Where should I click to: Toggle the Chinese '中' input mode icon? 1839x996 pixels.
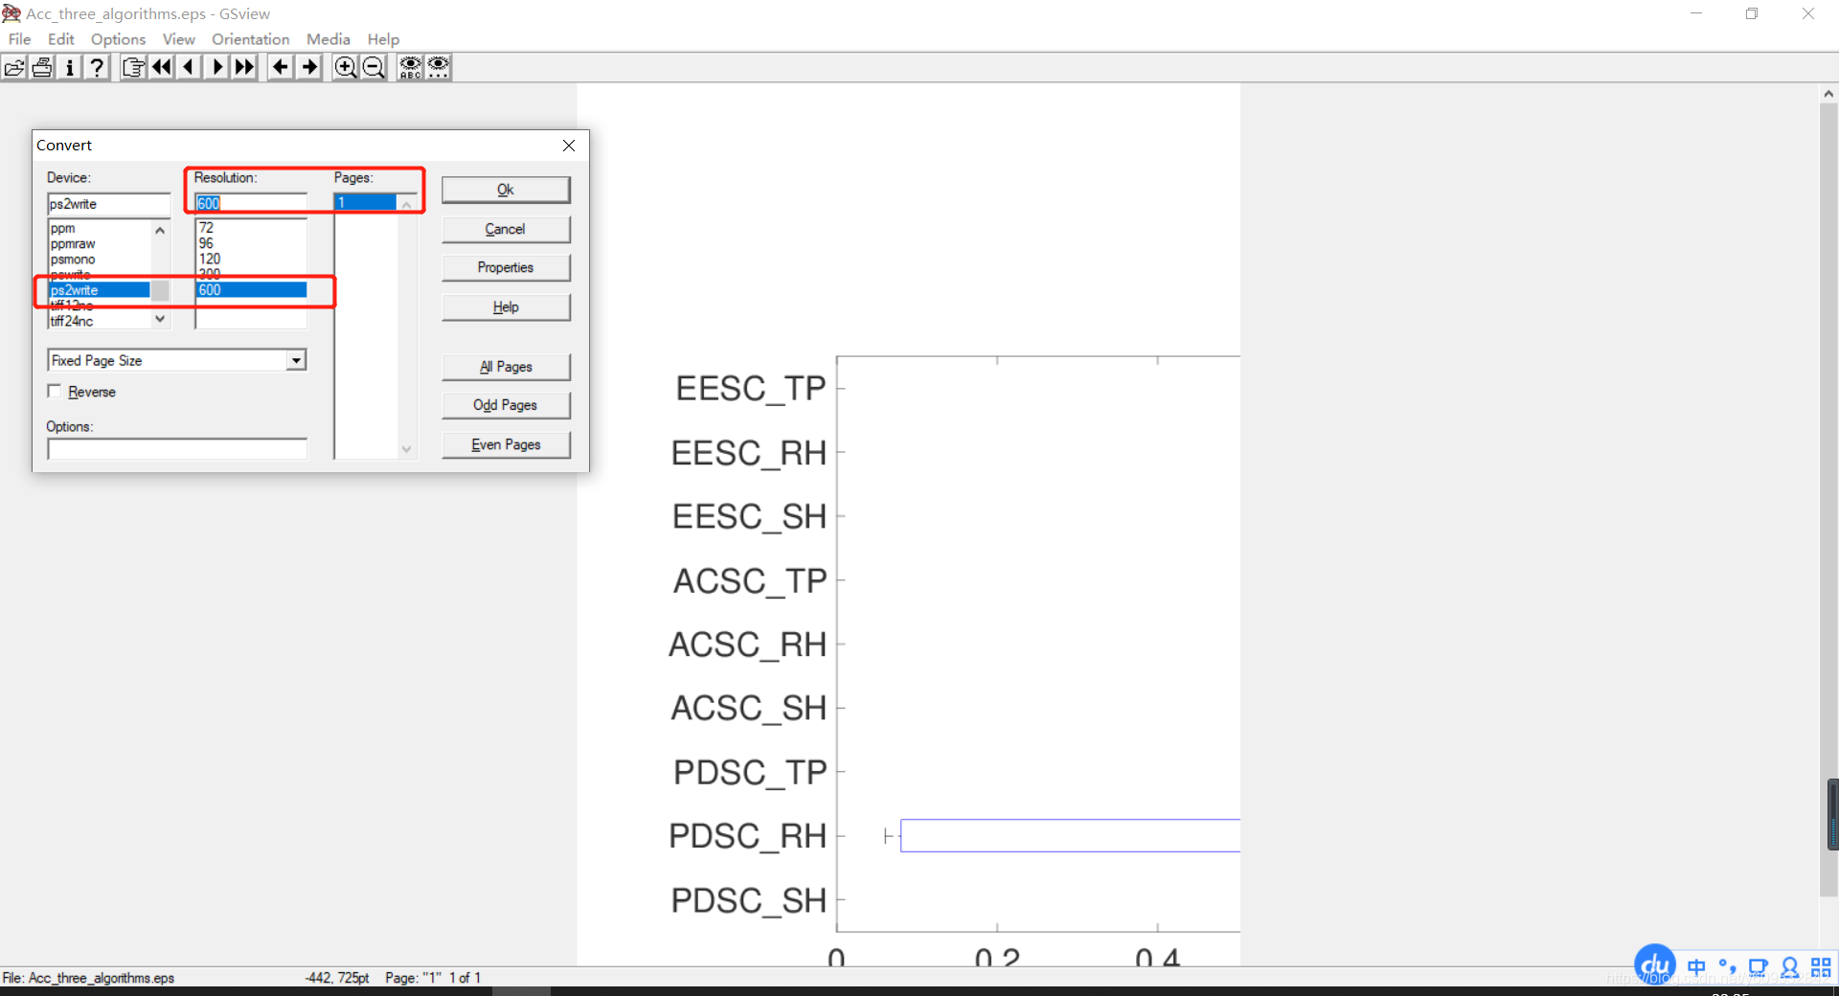tap(1696, 967)
